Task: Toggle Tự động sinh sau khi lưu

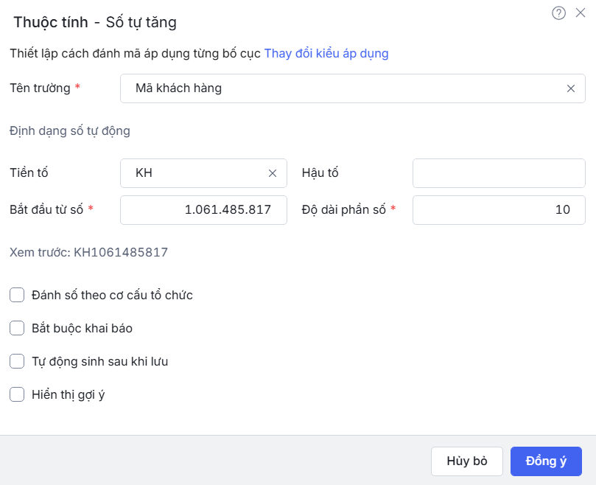Action: click(x=17, y=361)
